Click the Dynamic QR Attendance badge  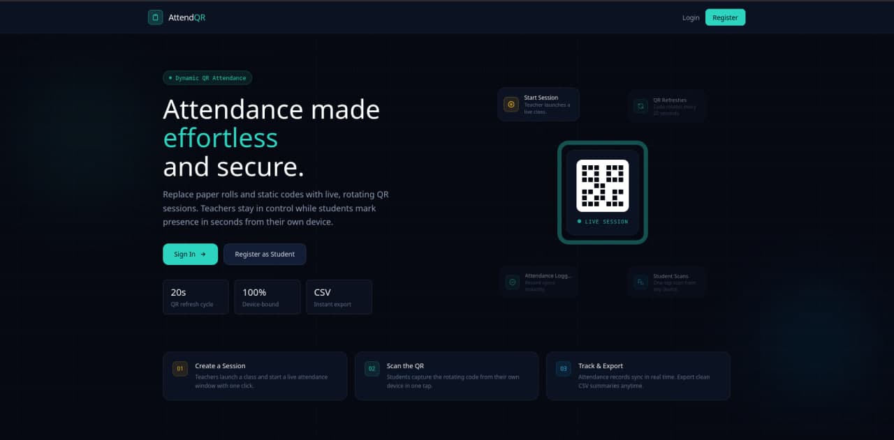207,78
